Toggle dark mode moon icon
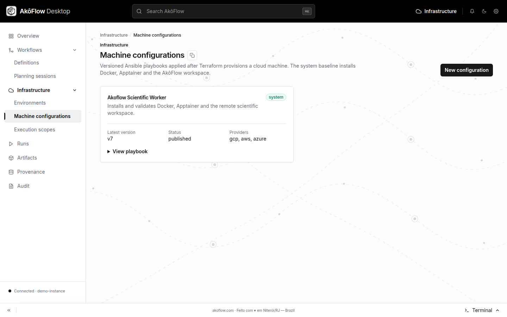The height and width of the screenshot is (317, 507). pyautogui.click(x=484, y=11)
